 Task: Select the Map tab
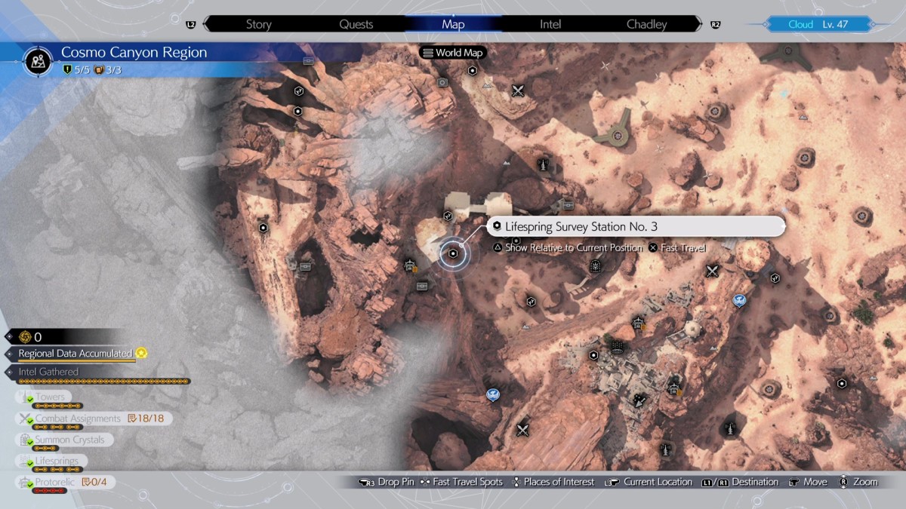453,24
